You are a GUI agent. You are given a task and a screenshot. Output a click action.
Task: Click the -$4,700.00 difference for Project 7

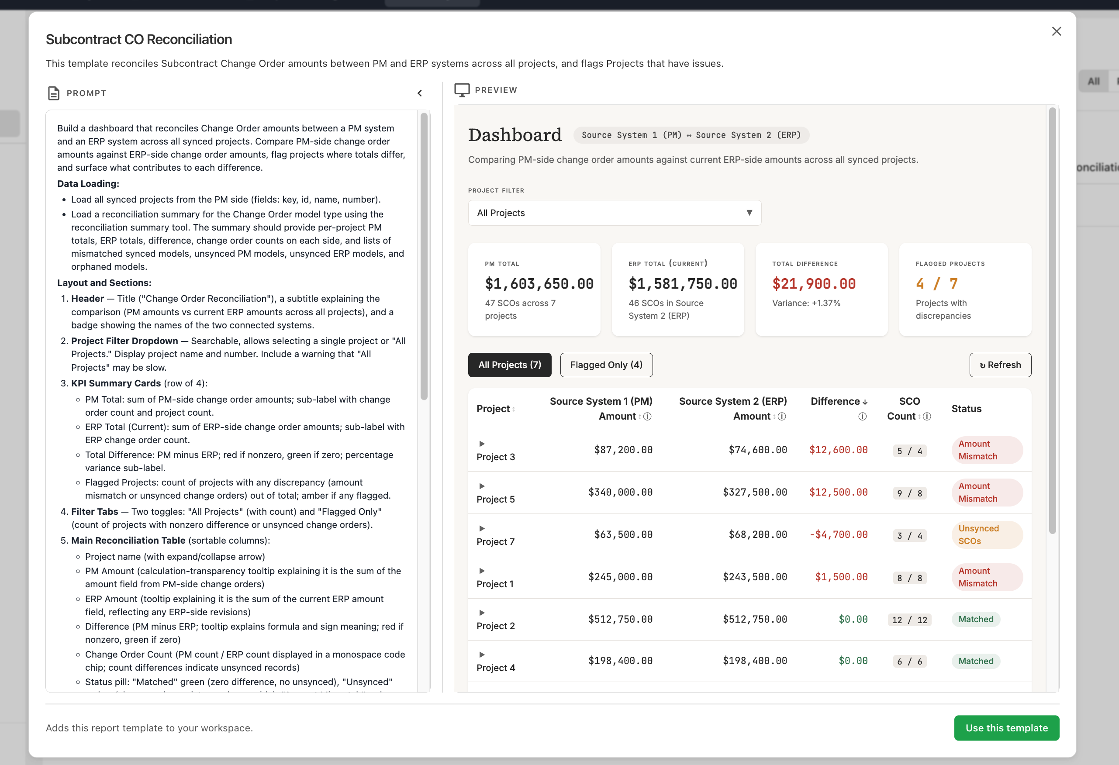838,535
